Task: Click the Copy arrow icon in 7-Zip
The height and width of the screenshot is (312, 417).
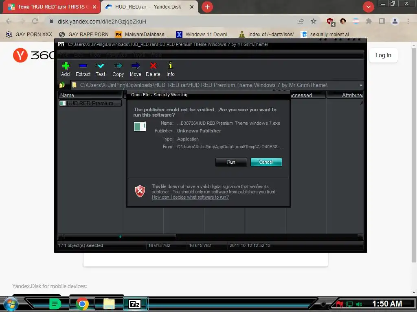Action: tap(118, 65)
